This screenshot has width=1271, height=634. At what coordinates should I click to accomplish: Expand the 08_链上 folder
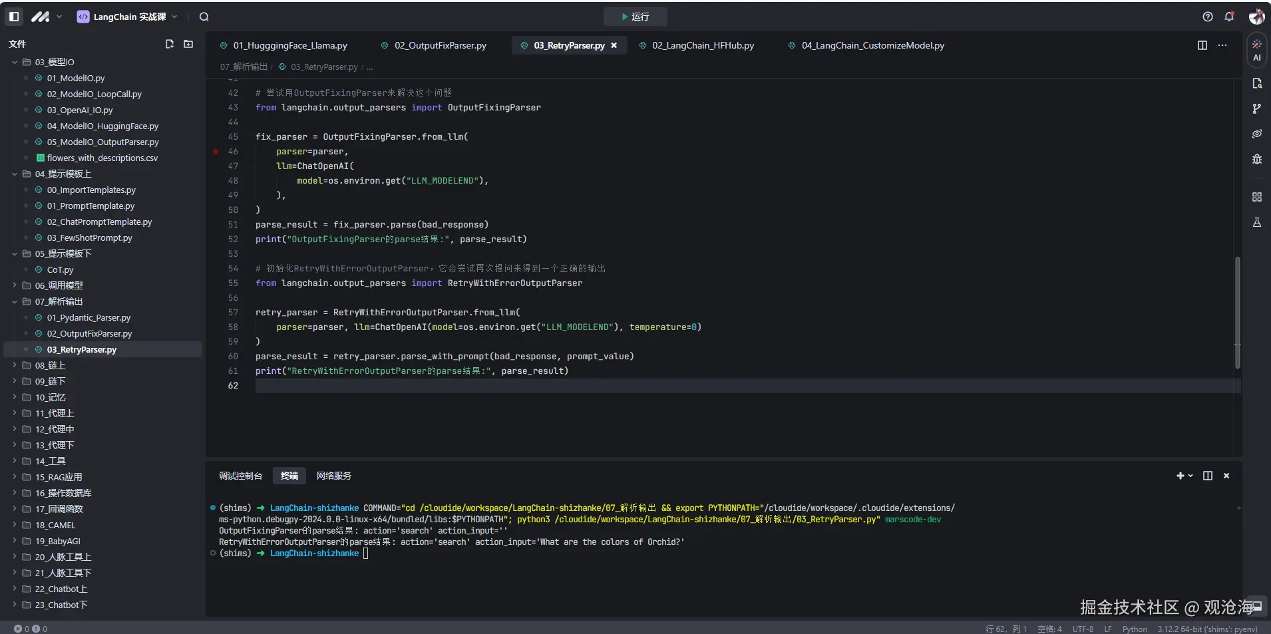[50, 365]
